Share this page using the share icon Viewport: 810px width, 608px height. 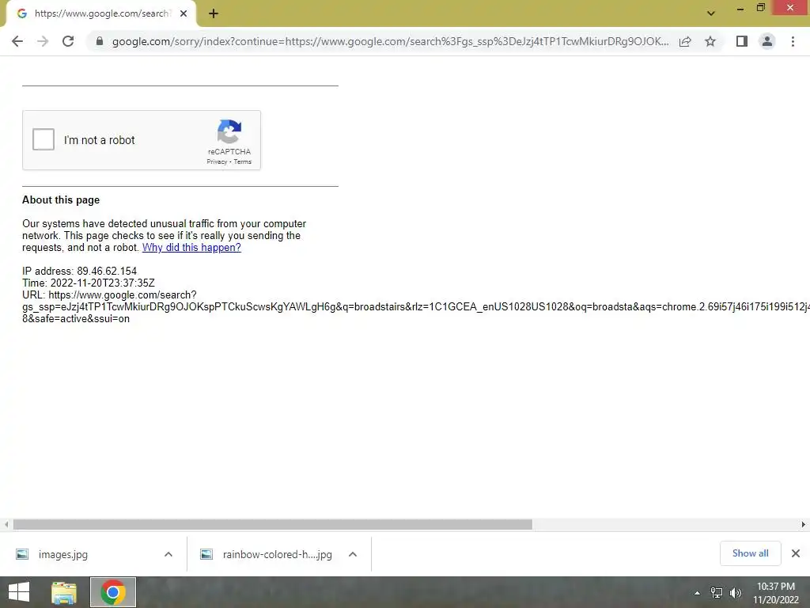coord(685,41)
